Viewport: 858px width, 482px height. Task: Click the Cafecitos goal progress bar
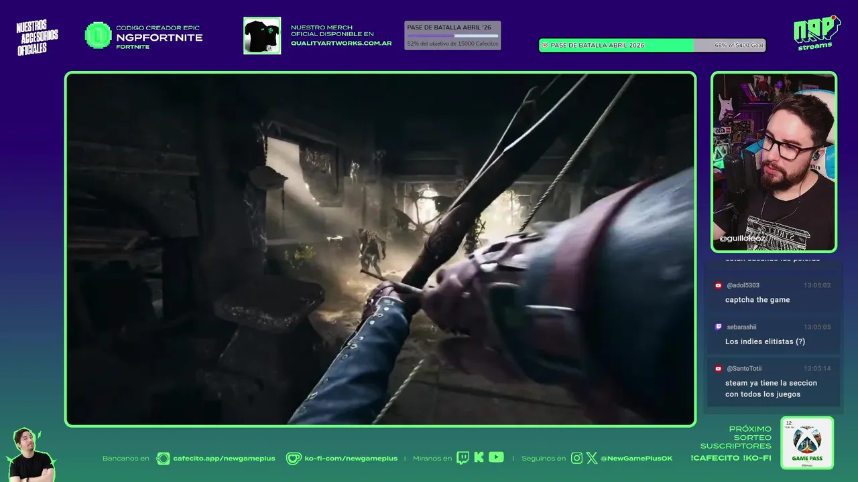point(452,35)
